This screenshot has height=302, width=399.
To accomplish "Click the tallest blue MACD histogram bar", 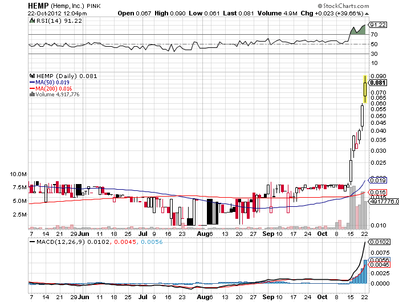I will click(x=365, y=271).
